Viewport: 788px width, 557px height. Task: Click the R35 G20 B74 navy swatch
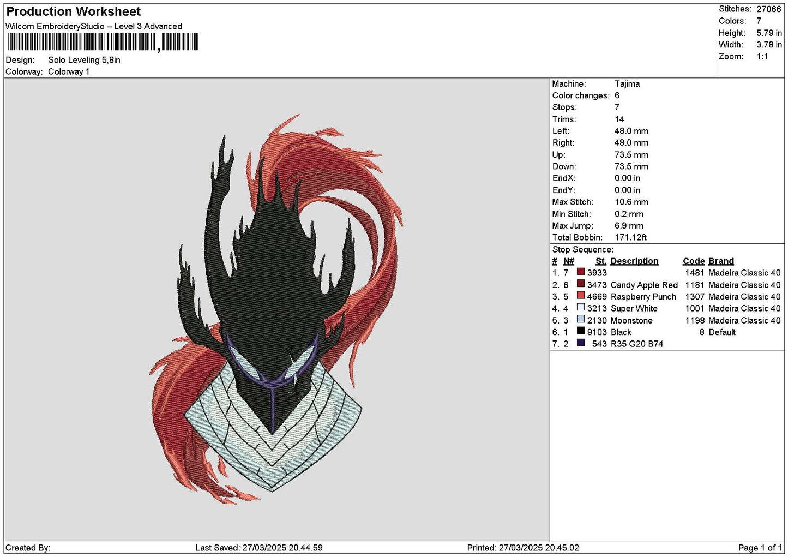pyautogui.click(x=581, y=343)
